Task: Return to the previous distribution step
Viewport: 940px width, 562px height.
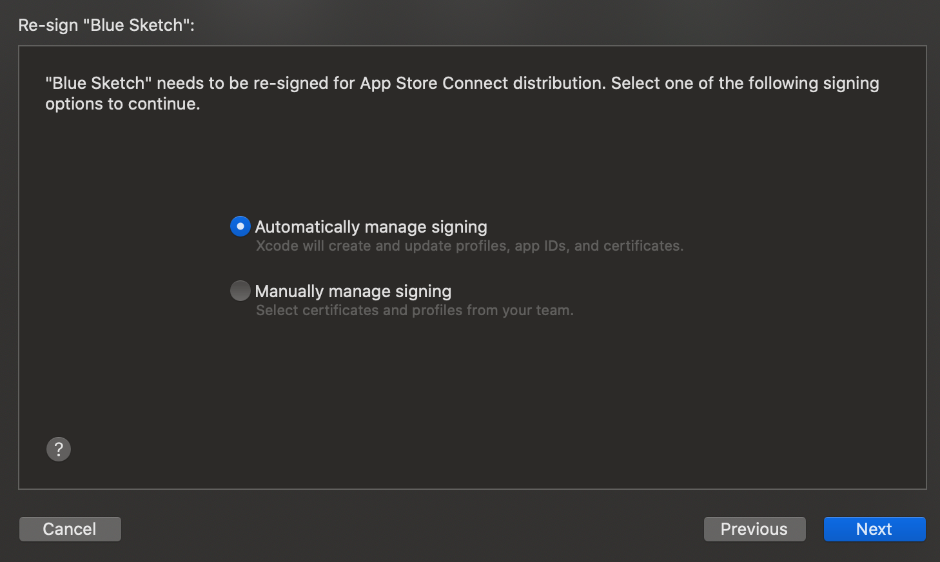Action: point(754,529)
